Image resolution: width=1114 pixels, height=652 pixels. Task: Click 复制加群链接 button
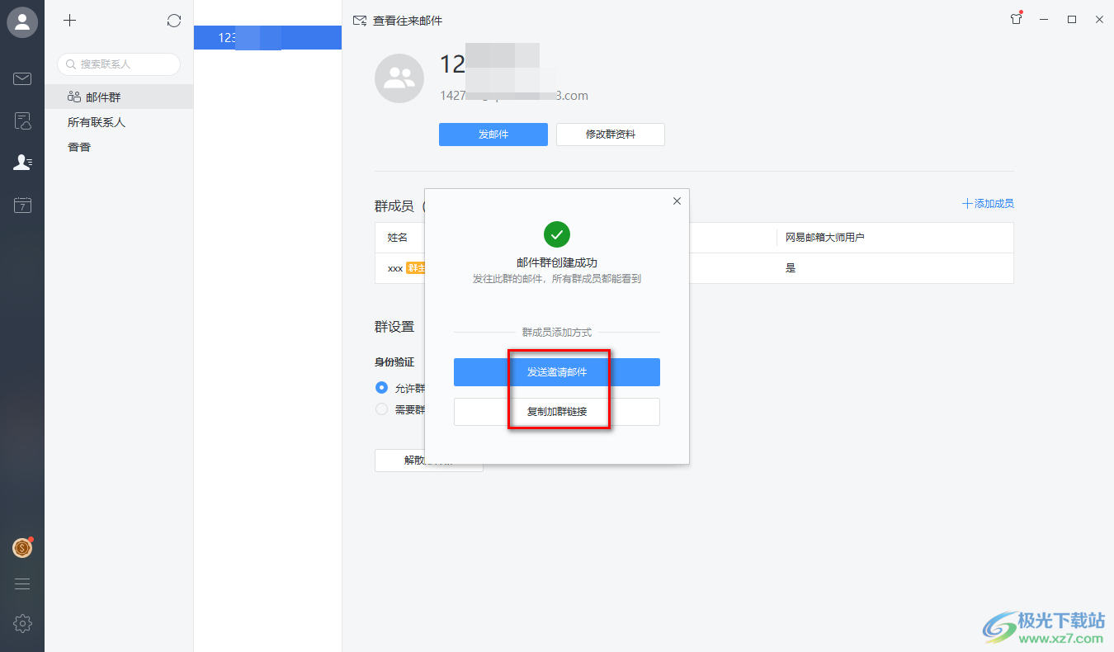[557, 411]
